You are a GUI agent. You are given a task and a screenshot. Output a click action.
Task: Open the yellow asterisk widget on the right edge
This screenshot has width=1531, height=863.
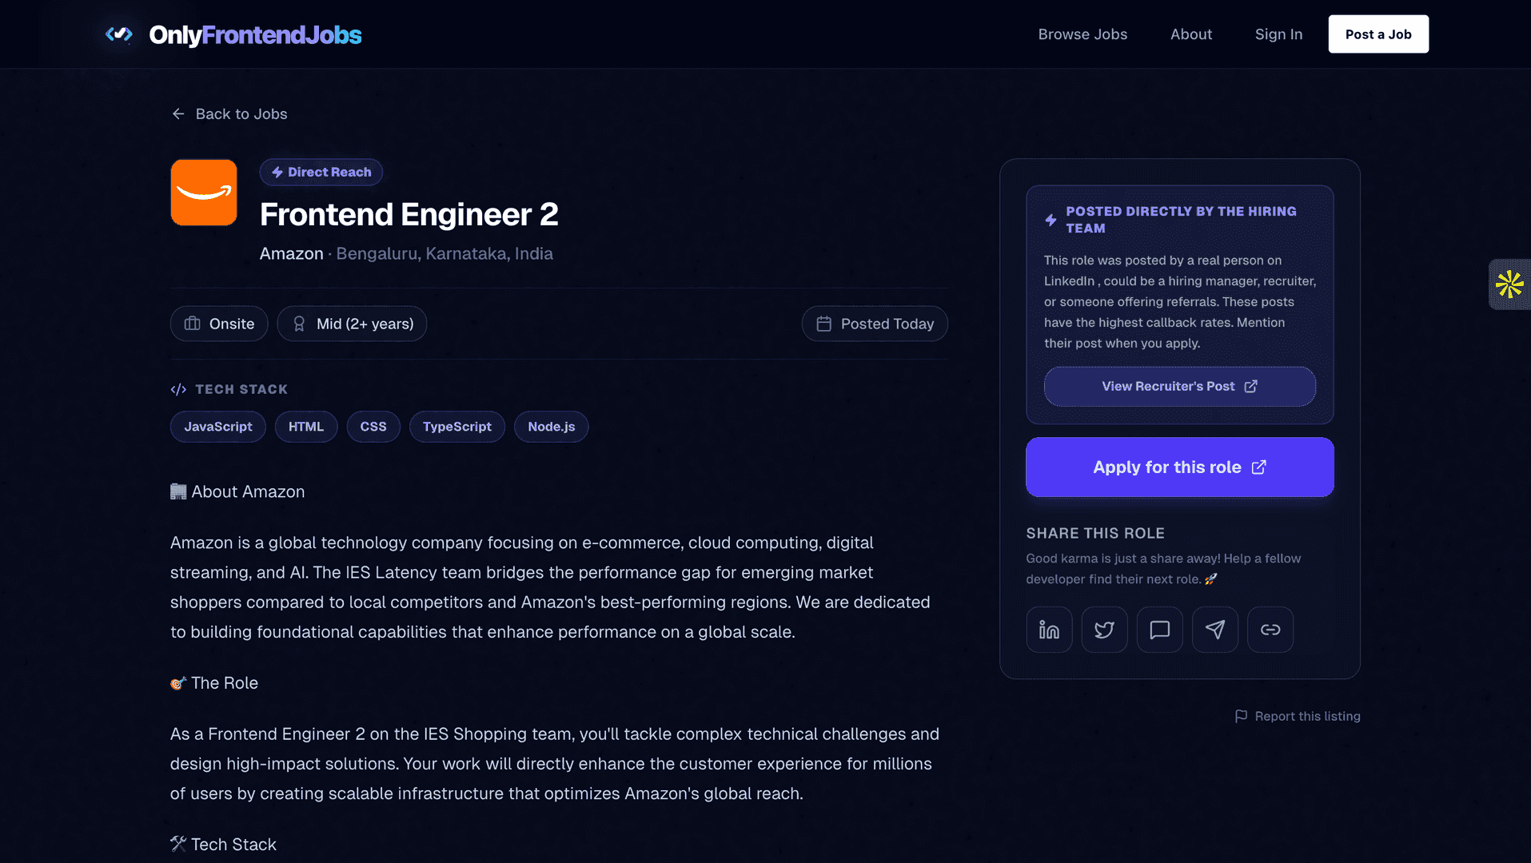click(x=1509, y=284)
